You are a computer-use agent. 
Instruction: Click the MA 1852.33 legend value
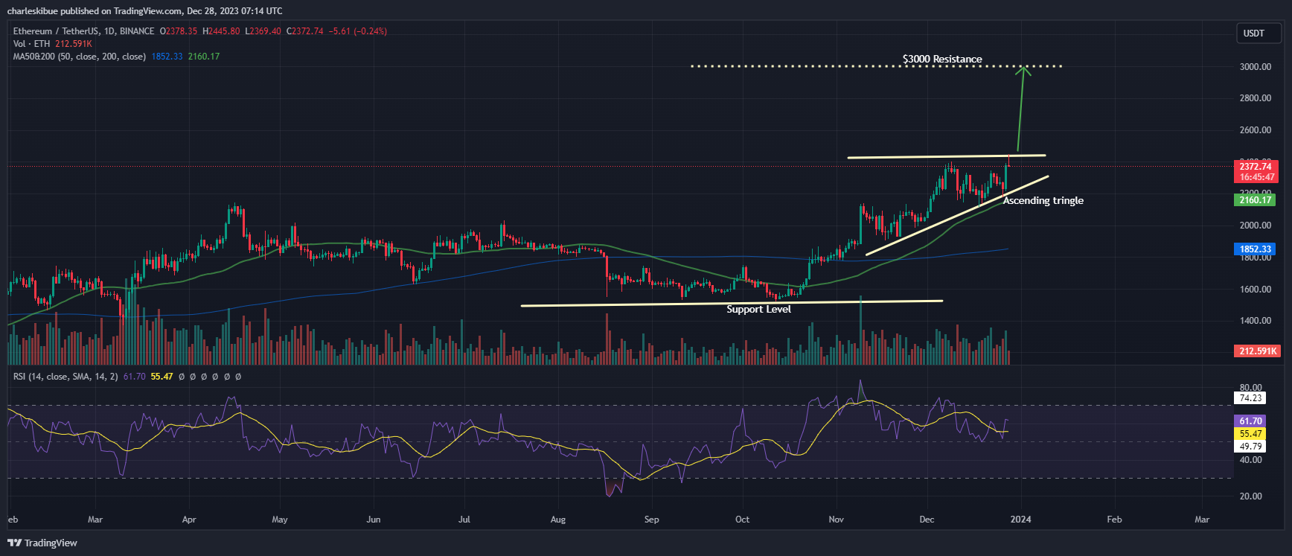point(167,57)
